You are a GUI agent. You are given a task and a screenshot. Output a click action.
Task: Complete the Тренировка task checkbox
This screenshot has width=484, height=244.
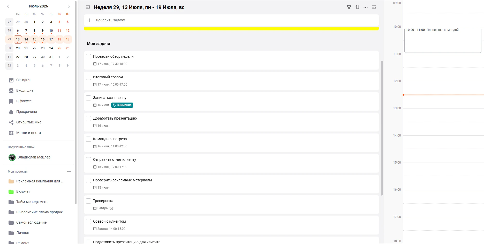point(88,201)
